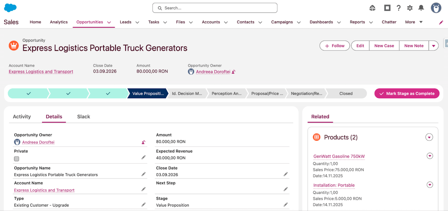Edit the Type field pencil
This screenshot has height=211, width=448.
point(143,204)
